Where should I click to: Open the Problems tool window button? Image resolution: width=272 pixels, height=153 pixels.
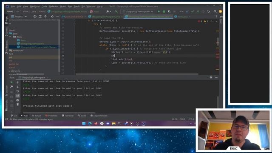click(51, 116)
